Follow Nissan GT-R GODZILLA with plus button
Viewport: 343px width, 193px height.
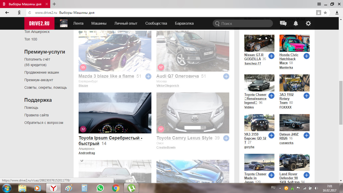click(x=271, y=56)
